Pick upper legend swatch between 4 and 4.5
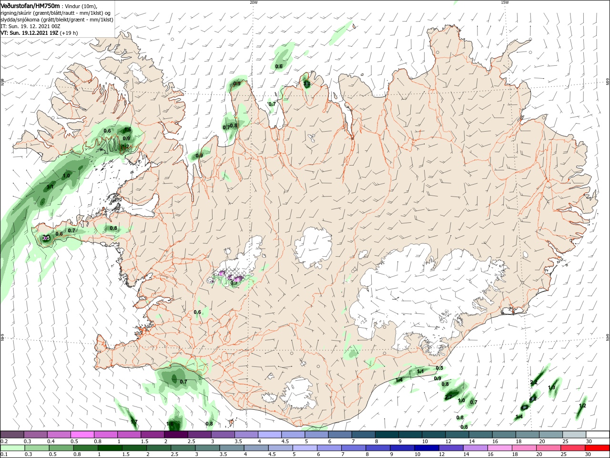Viewport: 610px width, 458px height. point(269,435)
